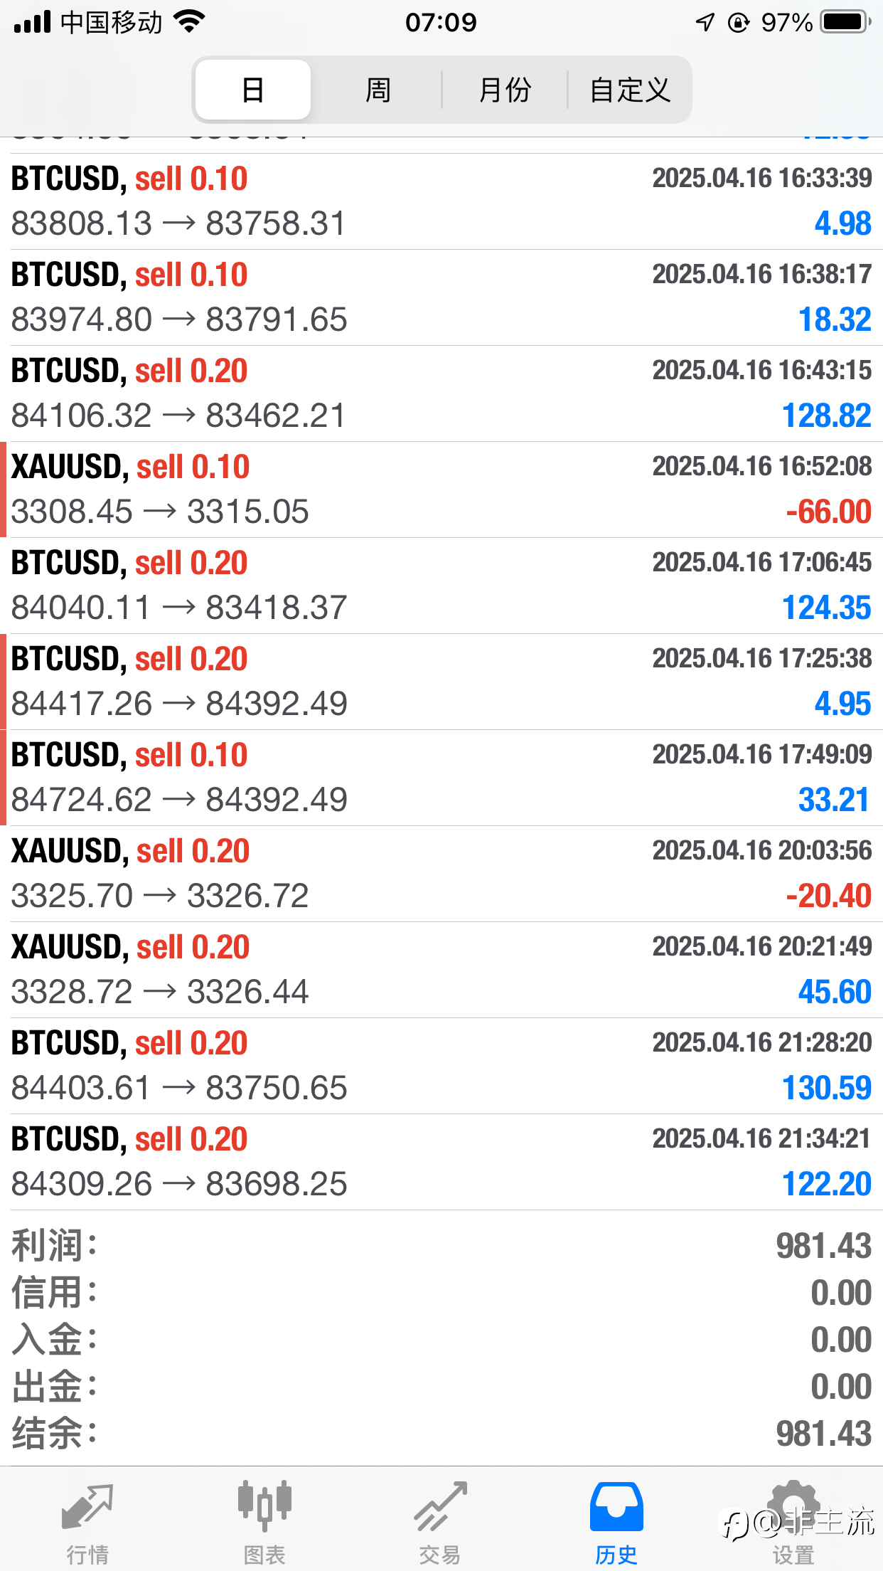The image size is (883, 1571).
Task: Open XAUUSD sell 0.10 trade with -66.00 loss
Action: (442, 490)
